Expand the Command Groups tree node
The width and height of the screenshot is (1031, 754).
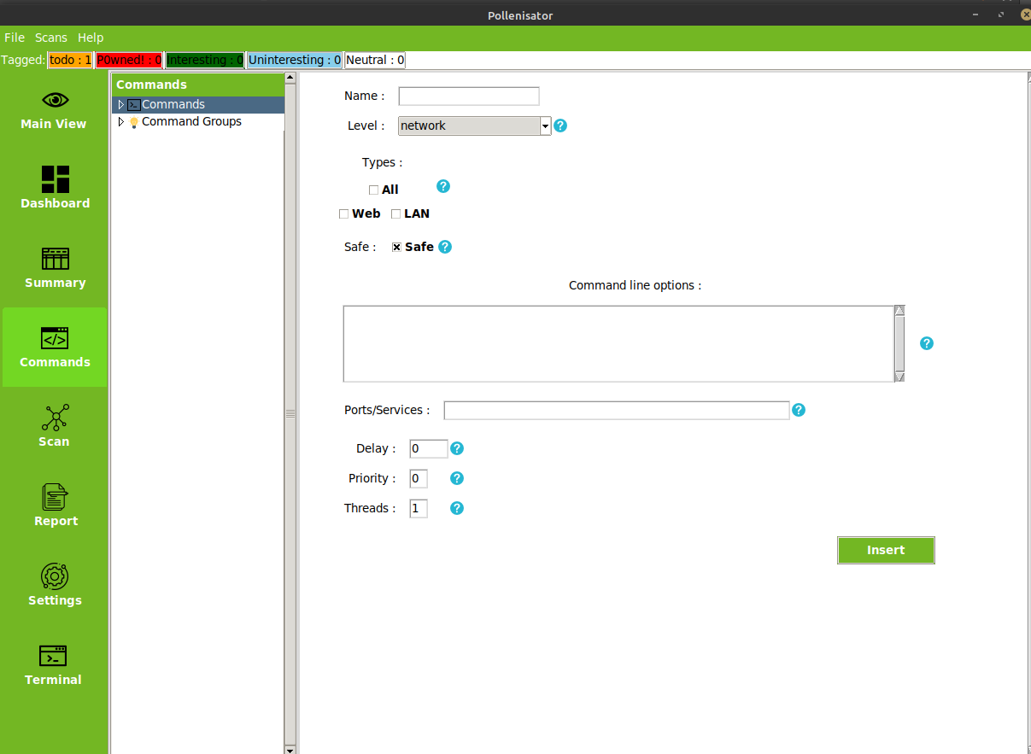click(120, 121)
